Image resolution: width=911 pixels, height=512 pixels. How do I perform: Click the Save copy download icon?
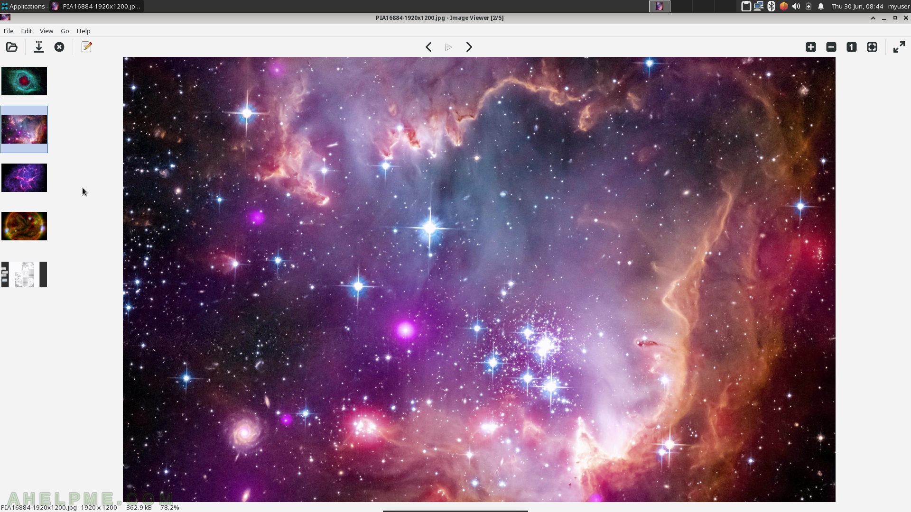click(x=39, y=47)
